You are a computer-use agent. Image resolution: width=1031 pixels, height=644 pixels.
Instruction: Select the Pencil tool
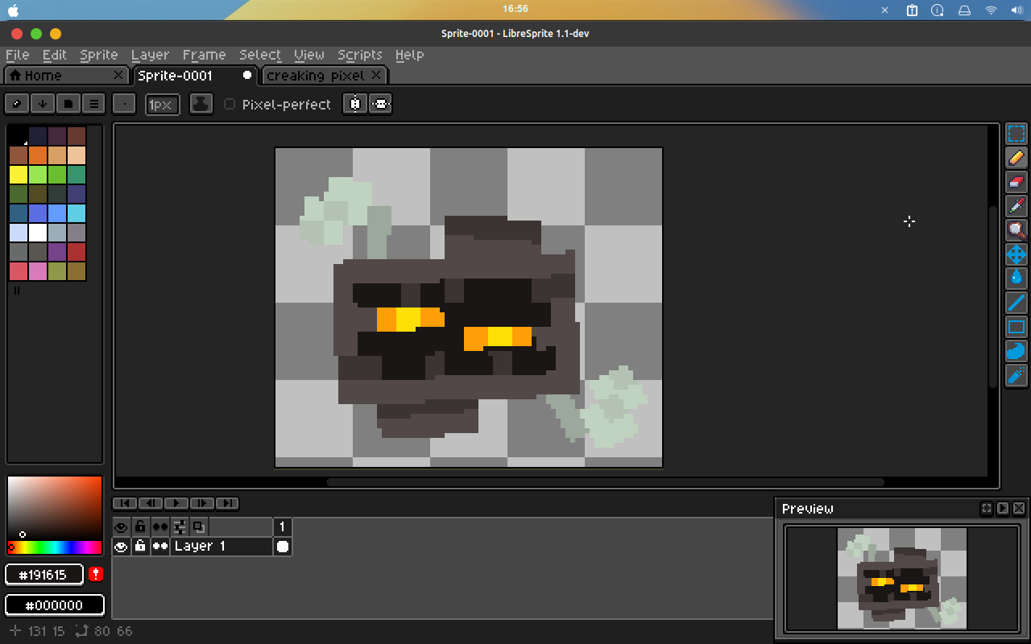point(1017,158)
